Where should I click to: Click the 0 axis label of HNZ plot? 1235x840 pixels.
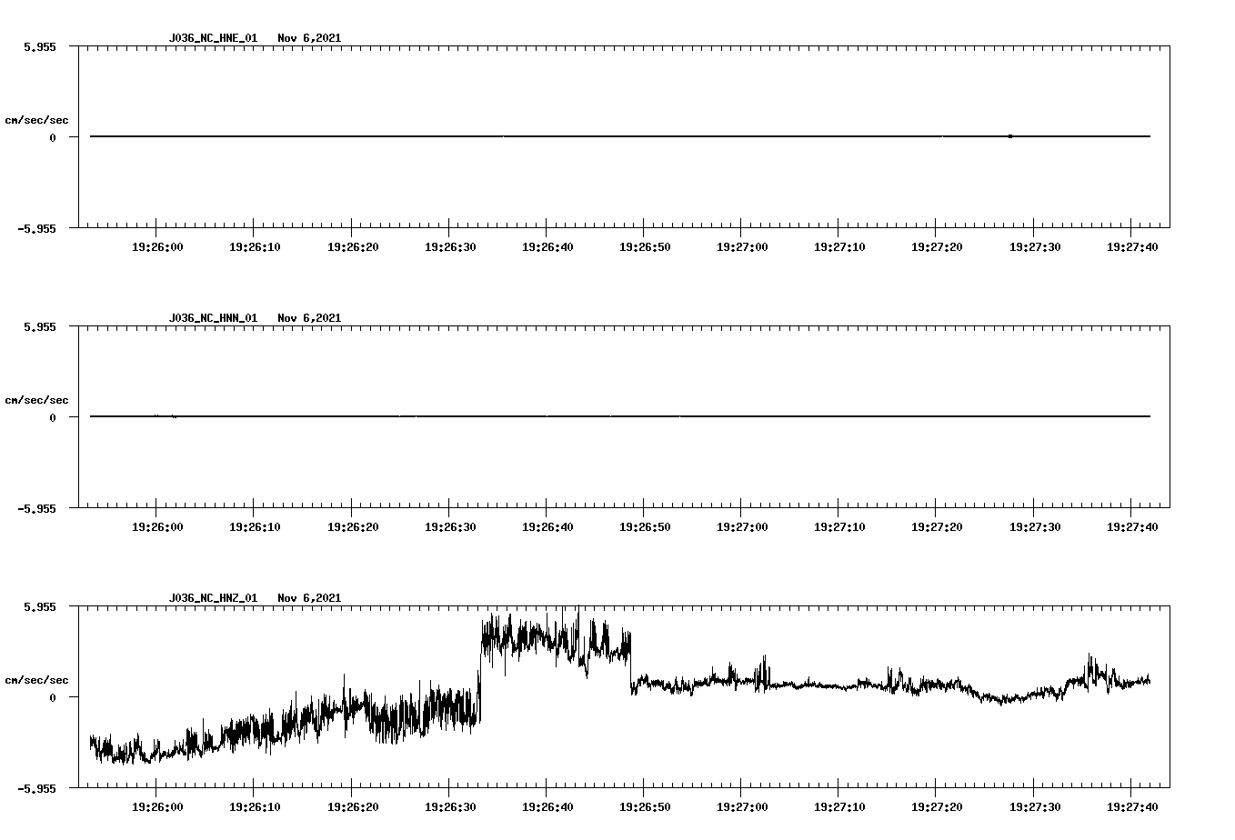pos(53,697)
